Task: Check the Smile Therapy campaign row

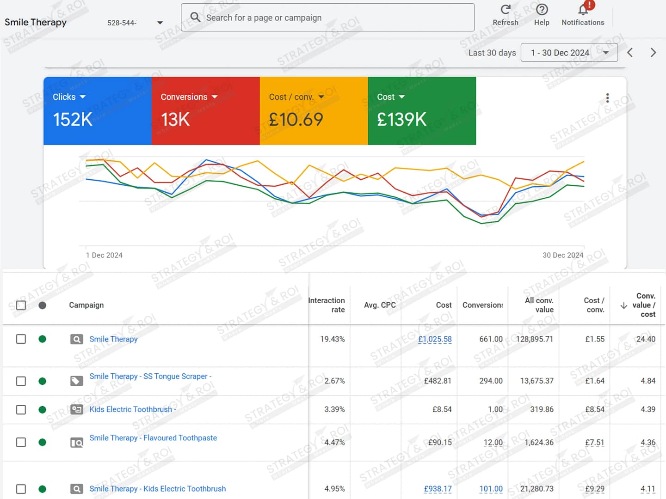Action: (21, 339)
